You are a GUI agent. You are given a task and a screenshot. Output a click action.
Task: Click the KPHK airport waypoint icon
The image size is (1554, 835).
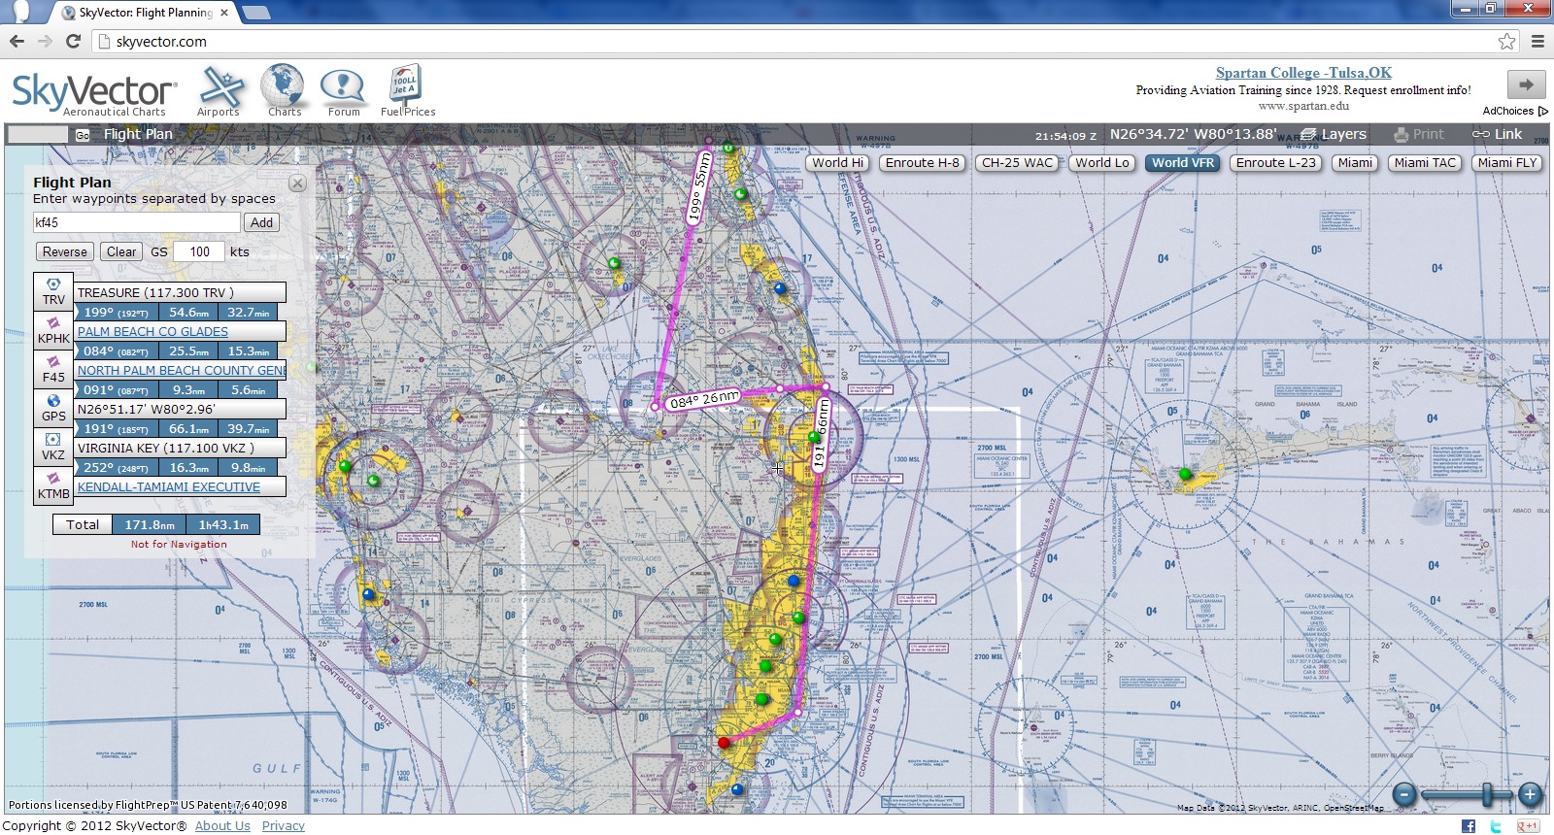[53, 330]
